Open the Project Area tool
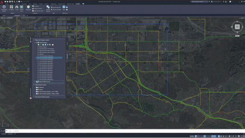Viewport: 245px width, 138px height. tap(21, 8)
